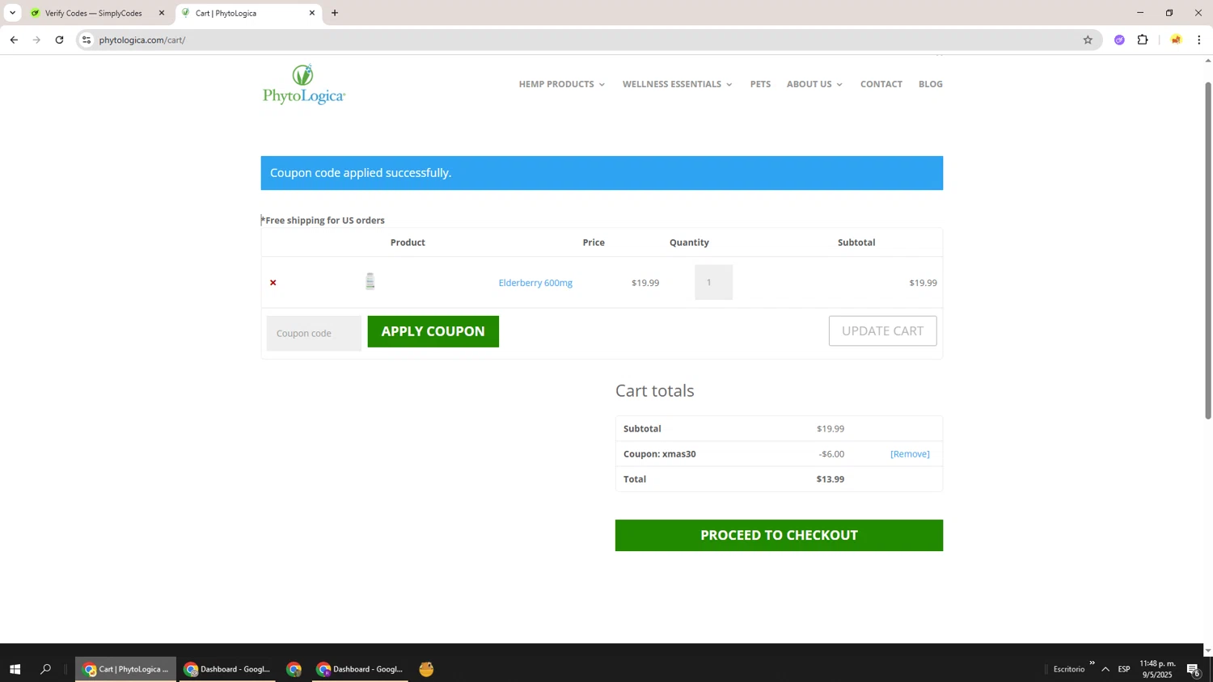Open the taskbar clock and date
Viewport: 1213px width, 682px height.
[x=1157, y=669]
